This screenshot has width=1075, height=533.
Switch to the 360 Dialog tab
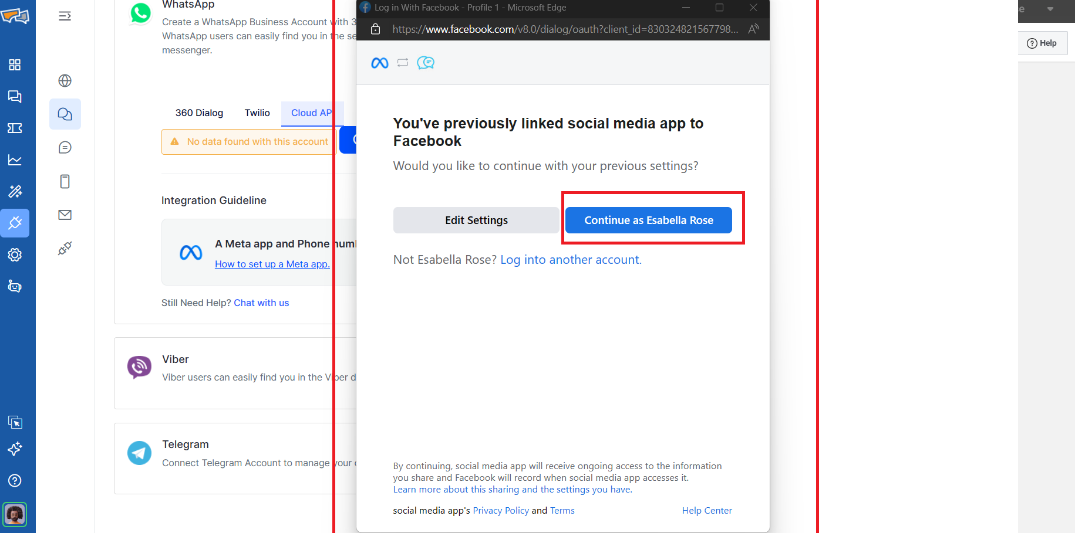click(x=199, y=113)
